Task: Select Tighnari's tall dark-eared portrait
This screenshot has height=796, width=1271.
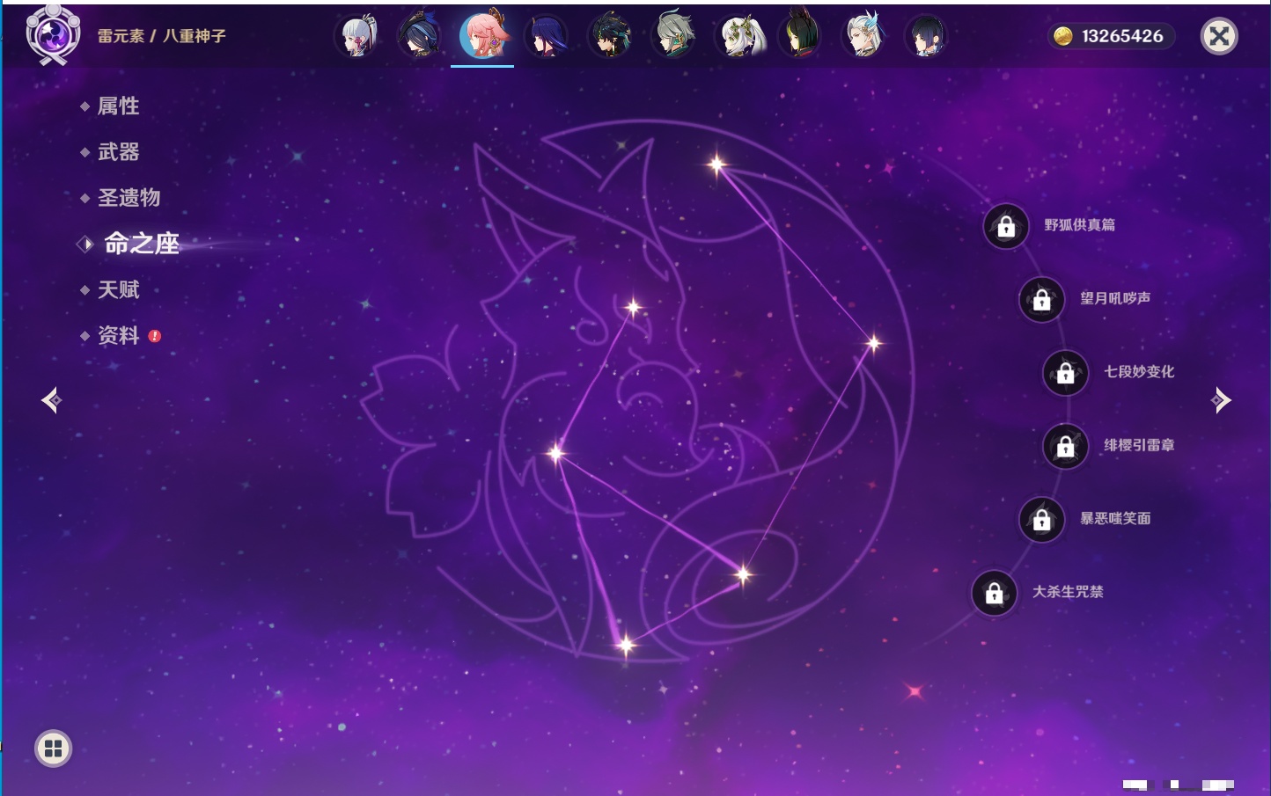Action: (800, 34)
